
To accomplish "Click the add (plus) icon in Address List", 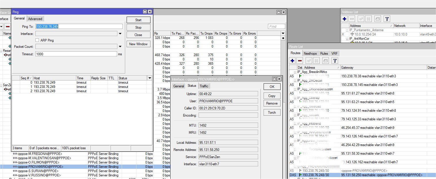I will coord(344,19).
